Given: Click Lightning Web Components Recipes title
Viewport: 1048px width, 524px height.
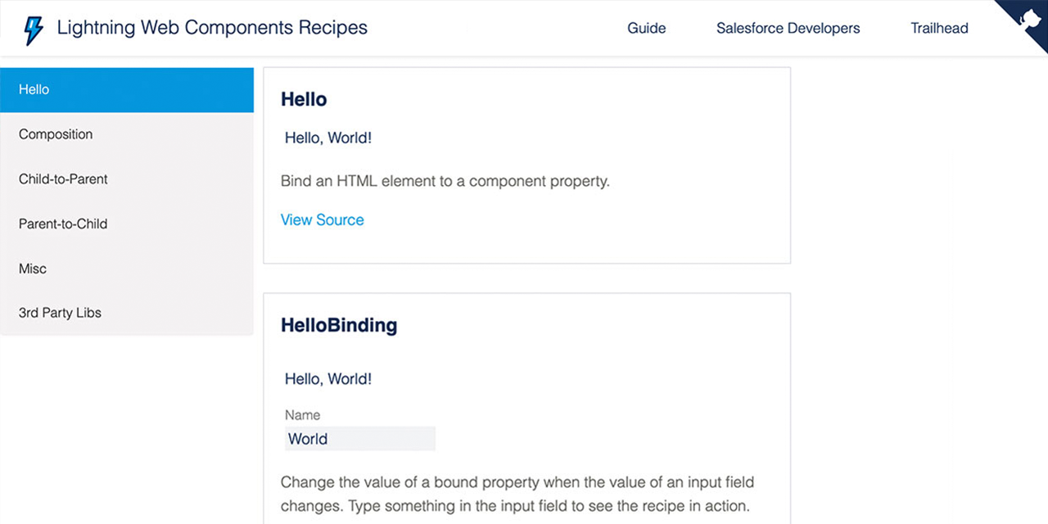Looking at the screenshot, I should pyautogui.click(x=212, y=28).
